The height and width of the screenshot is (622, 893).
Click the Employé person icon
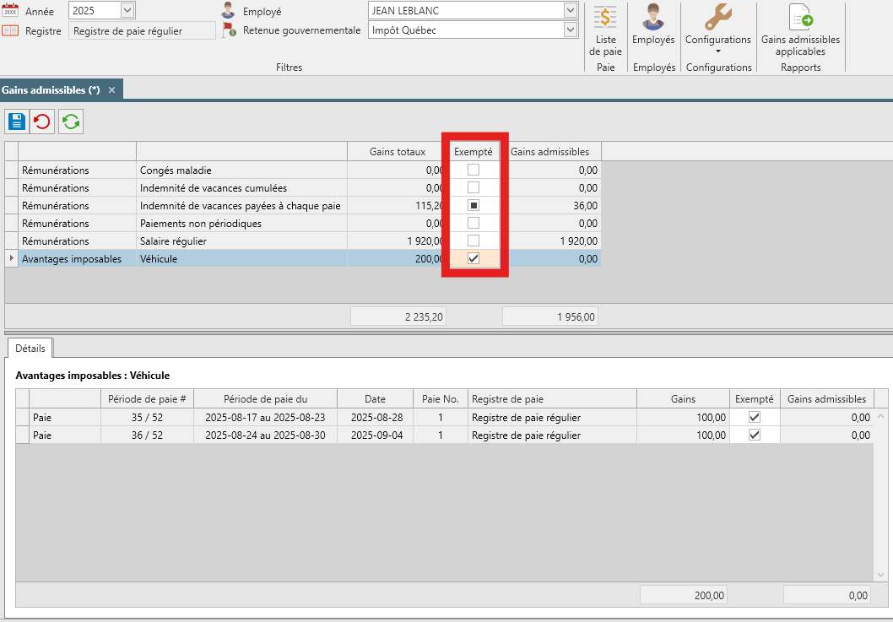coord(229,10)
